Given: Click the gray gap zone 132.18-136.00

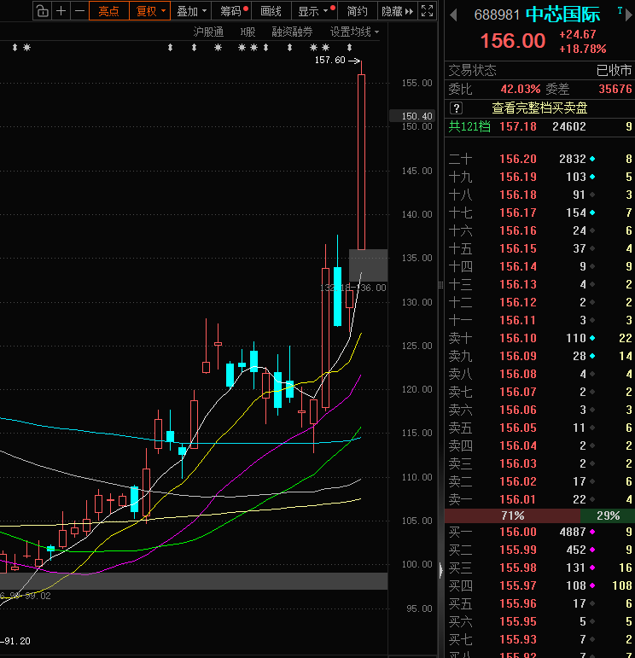Looking at the screenshot, I should [368, 265].
